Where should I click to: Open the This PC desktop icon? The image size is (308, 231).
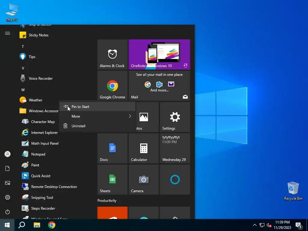tap(12, 12)
